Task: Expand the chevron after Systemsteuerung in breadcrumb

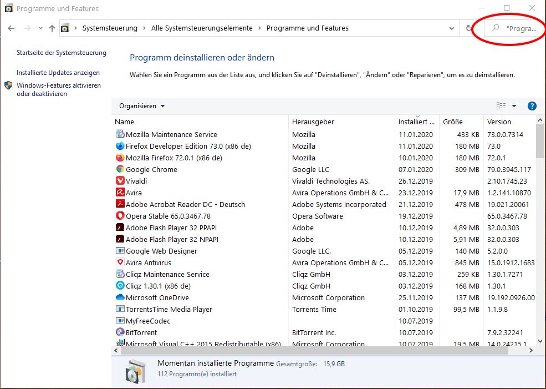Action: (x=144, y=28)
